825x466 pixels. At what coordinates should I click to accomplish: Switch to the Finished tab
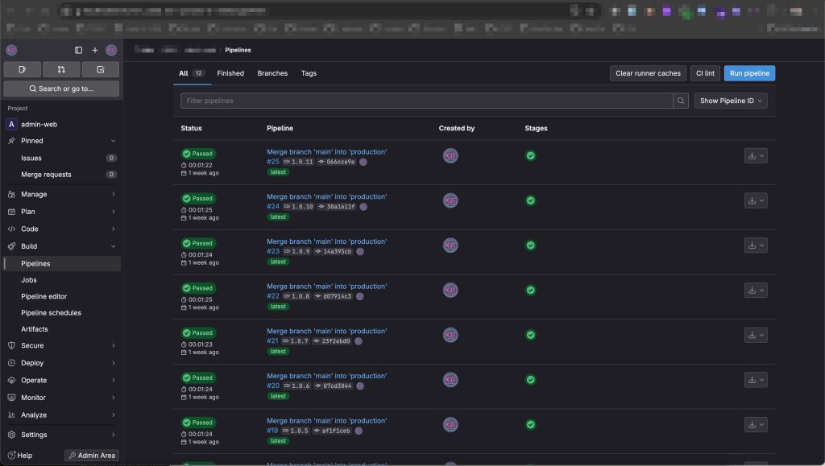(230, 73)
